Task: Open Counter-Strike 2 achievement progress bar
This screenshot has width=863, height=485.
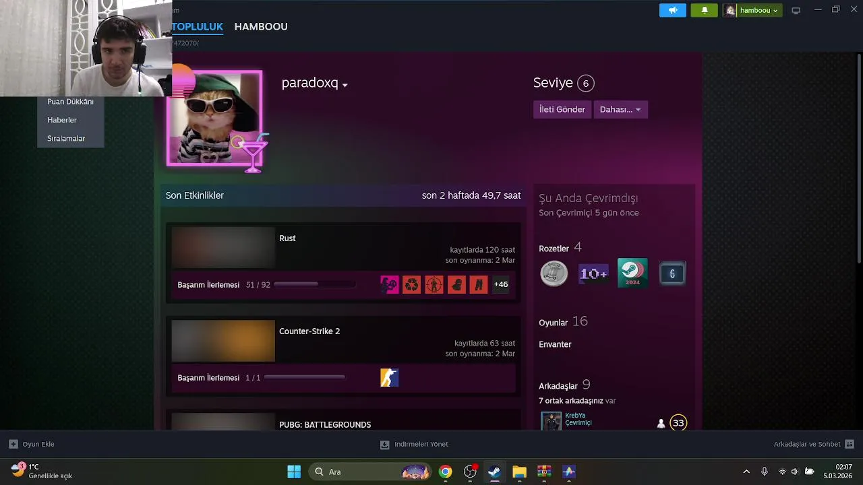Action: [x=305, y=378]
